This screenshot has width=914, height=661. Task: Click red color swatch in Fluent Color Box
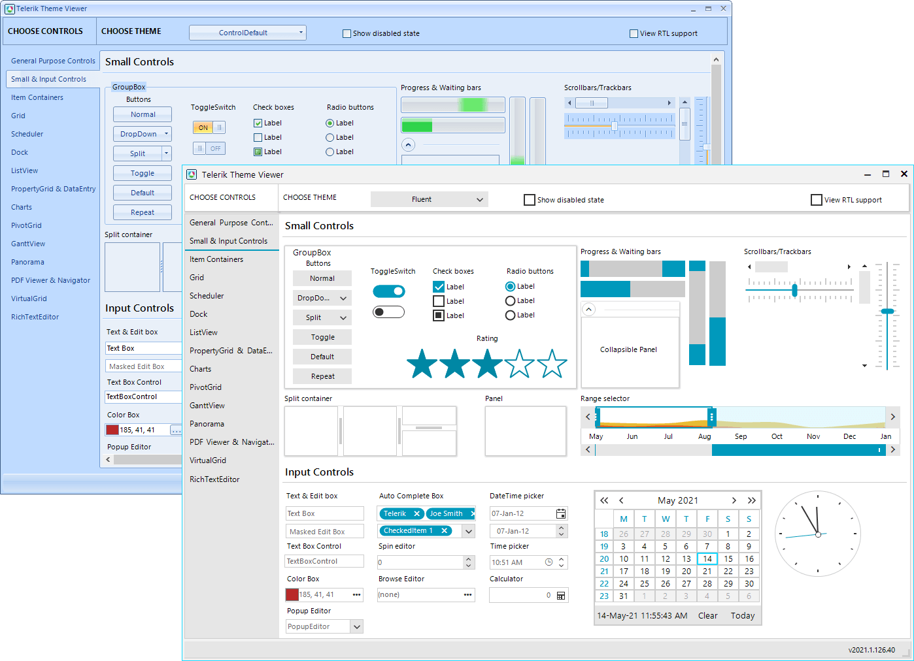(x=292, y=594)
